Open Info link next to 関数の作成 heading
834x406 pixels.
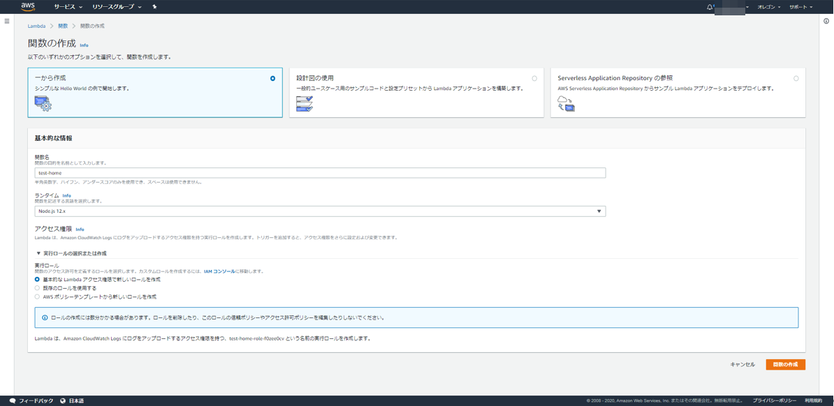(84, 45)
